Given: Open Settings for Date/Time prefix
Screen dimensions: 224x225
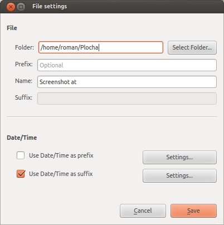Looking at the screenshot, I should coord(179,157).
